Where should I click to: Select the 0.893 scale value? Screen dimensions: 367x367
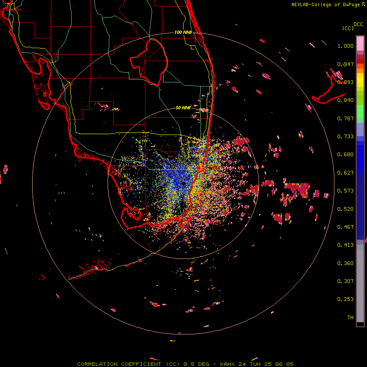(345, 82)
